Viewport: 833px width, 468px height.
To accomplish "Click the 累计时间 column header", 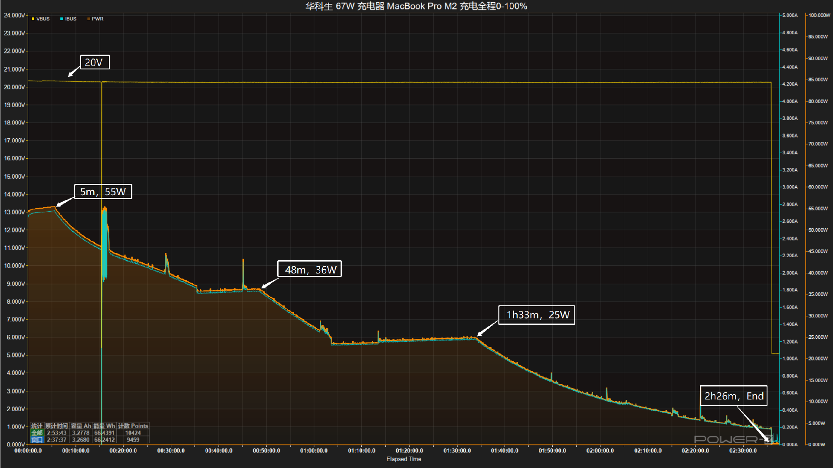I will pos(56,426).
